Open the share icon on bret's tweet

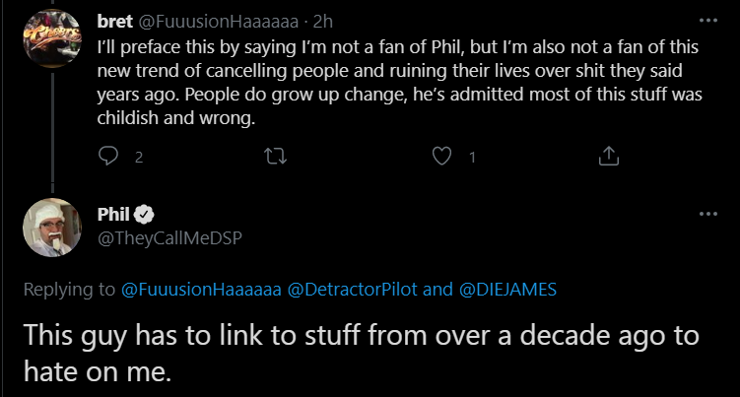click(x=608, y=156)
